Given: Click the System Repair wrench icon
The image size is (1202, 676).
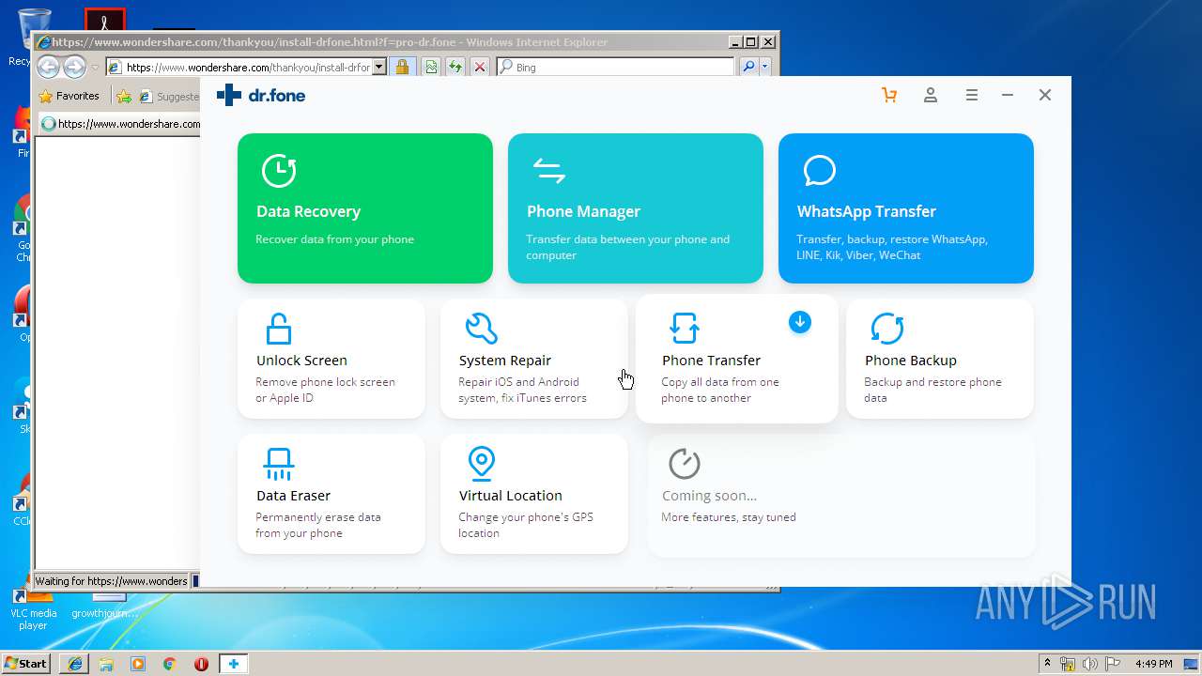Looking at the screenshot, I should point(482,329).
